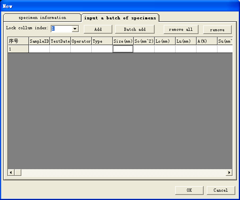
Task: Select the input a batch of specimens tab
Action: [x=120, y=18]
